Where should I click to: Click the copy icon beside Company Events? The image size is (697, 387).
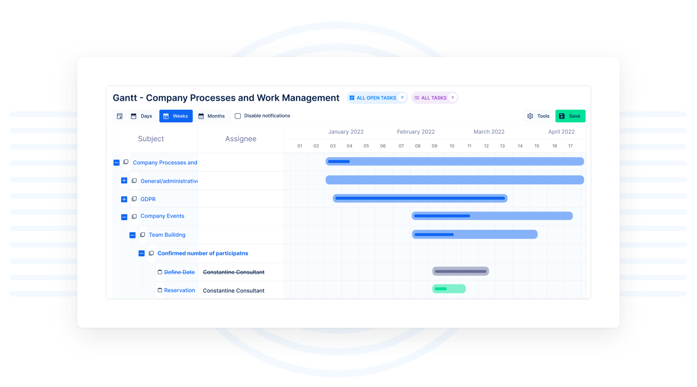[134, 217]
